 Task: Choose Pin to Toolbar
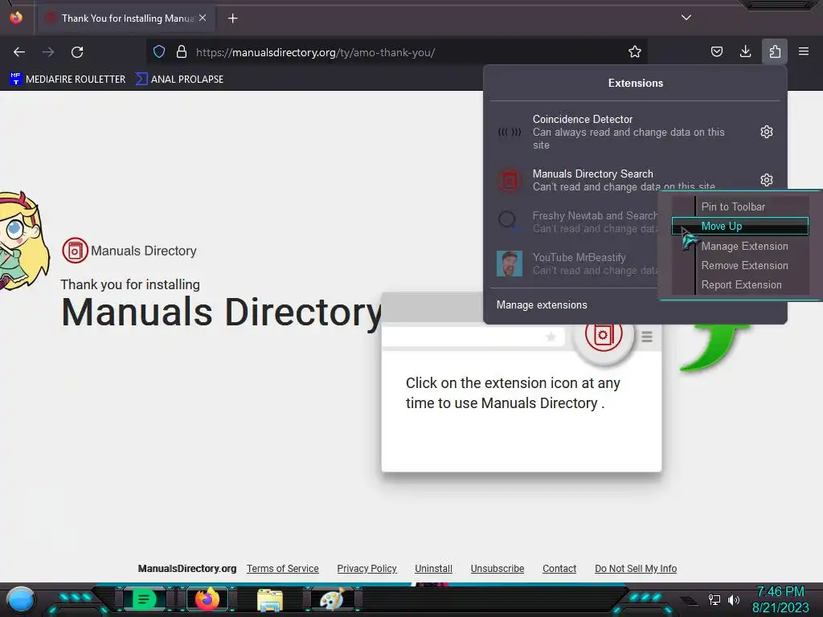pyautogui.click(x=740, y=206)
